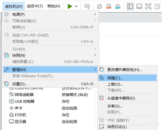162x130 pixels.
Task: Expand the 电源(P) submenu arrow
Action: (95, 14)
